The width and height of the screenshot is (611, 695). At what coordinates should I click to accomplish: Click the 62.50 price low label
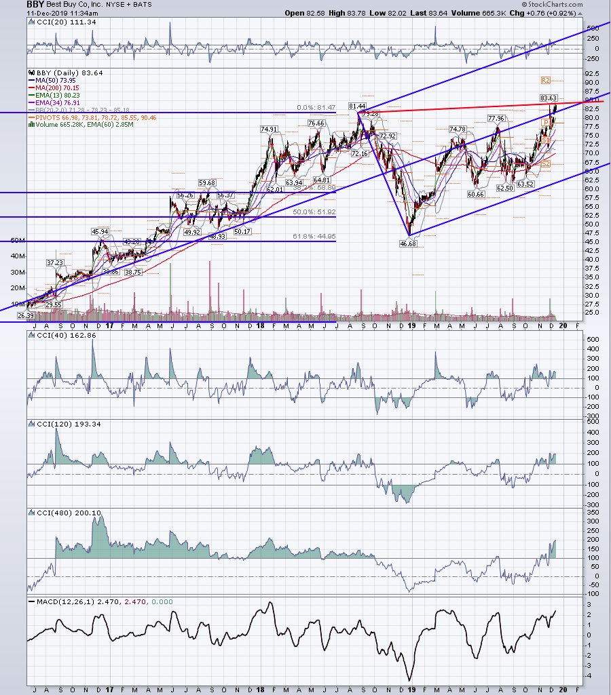[505, 188]
